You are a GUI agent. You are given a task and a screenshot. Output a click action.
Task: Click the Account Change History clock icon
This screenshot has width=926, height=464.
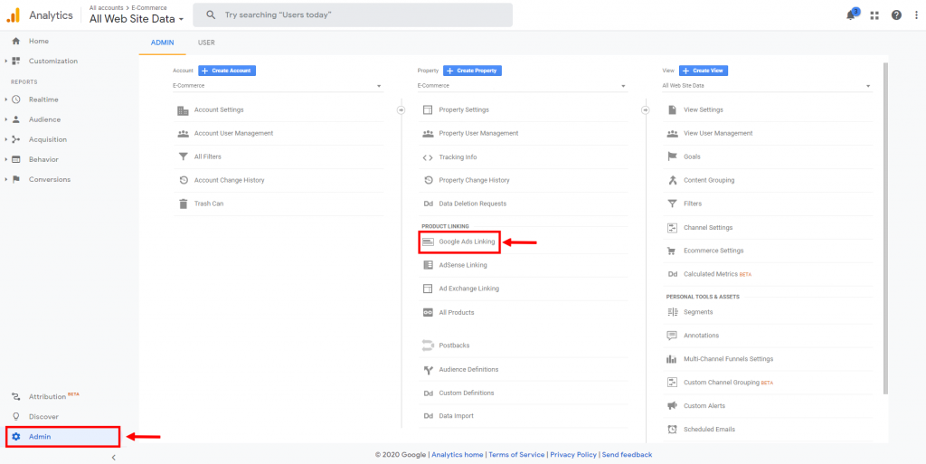click(183, 180)
